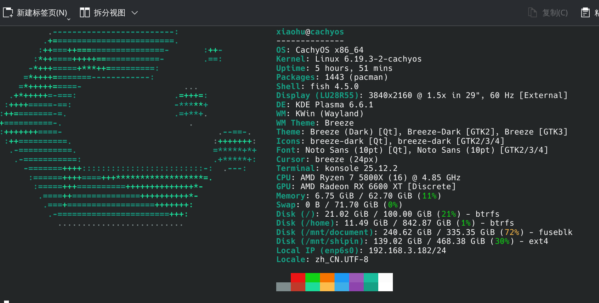Click the "1443 (pacman)" packages value
Screen dimensions: 599x303
point(356,77)
